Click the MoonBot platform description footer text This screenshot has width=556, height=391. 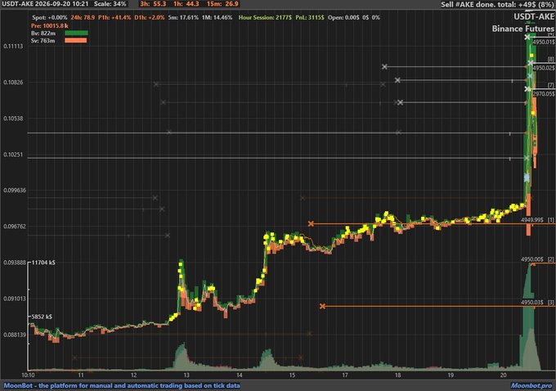pos(122,385)
